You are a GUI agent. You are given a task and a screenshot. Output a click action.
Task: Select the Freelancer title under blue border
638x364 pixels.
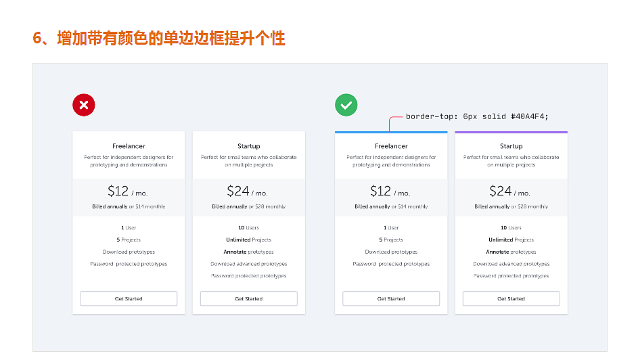[x=391, y=146]
